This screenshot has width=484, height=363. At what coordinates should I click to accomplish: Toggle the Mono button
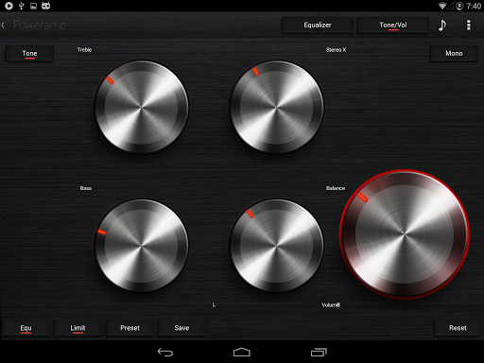coord(454,53)
